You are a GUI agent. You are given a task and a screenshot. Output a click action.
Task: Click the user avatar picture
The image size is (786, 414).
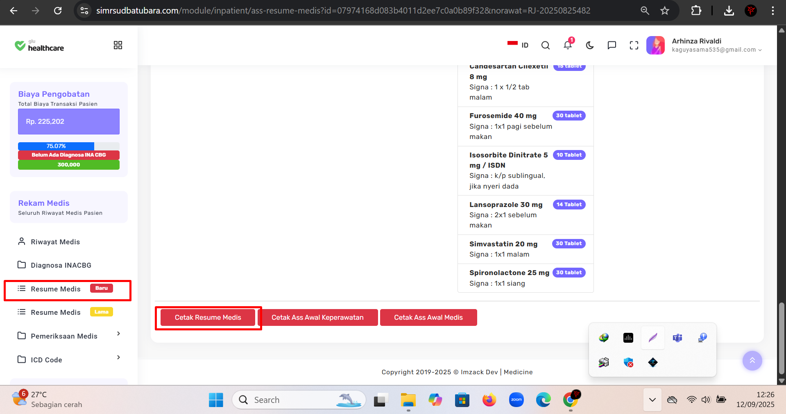coord(656,45)
